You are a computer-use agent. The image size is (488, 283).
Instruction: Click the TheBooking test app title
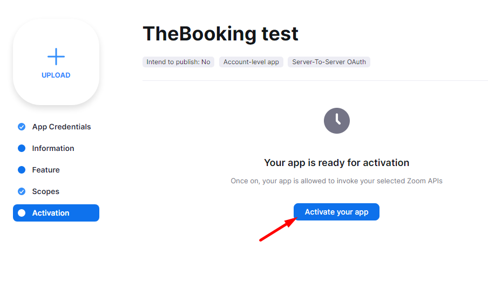point(220,34)
